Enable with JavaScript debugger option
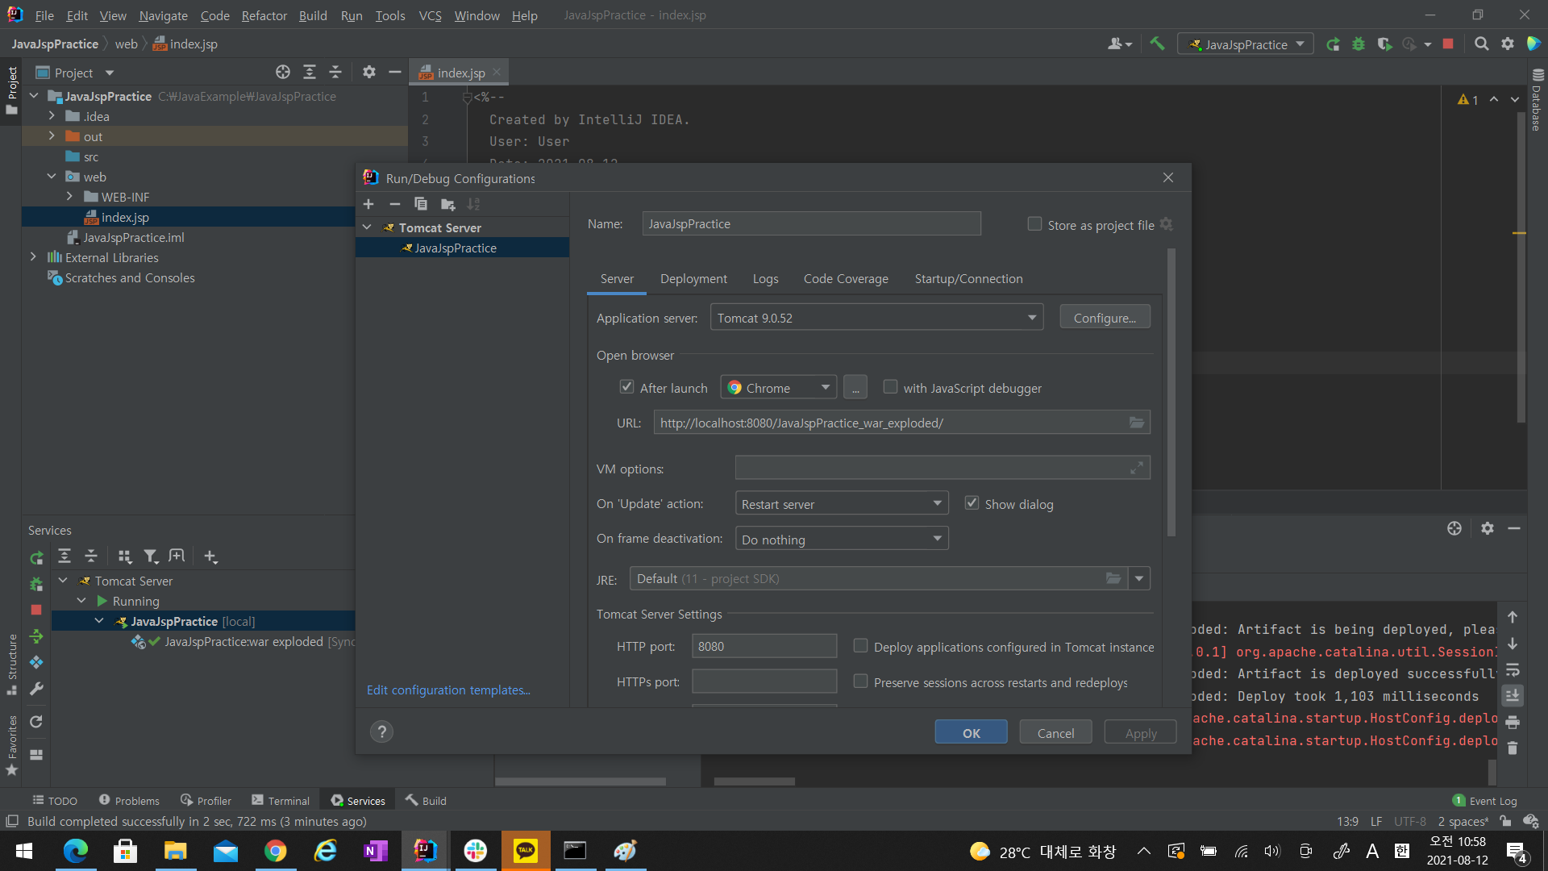Viewport: 1548px width, 871px height. click(890, 387)
